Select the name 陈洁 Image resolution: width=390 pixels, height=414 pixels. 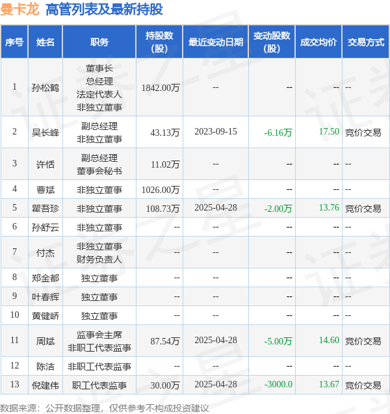click(x=45, y=367)
